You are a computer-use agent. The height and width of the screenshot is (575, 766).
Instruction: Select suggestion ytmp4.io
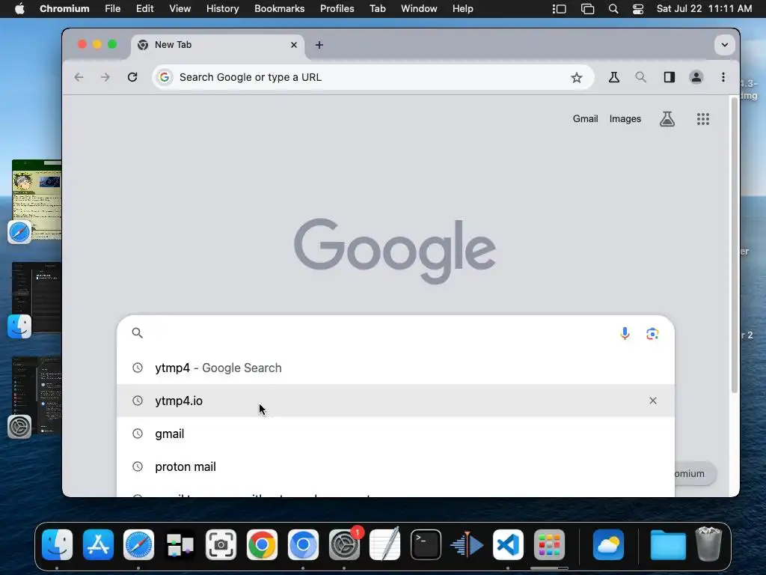pos(396,401)
